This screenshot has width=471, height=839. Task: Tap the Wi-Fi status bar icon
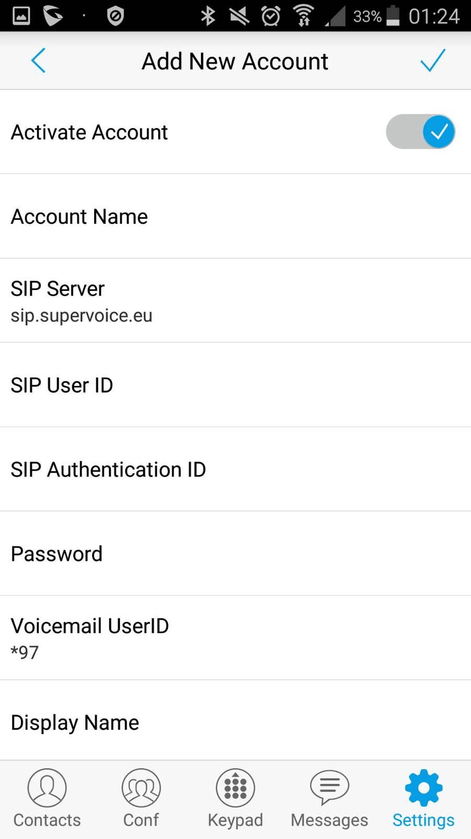click(303, 16)
